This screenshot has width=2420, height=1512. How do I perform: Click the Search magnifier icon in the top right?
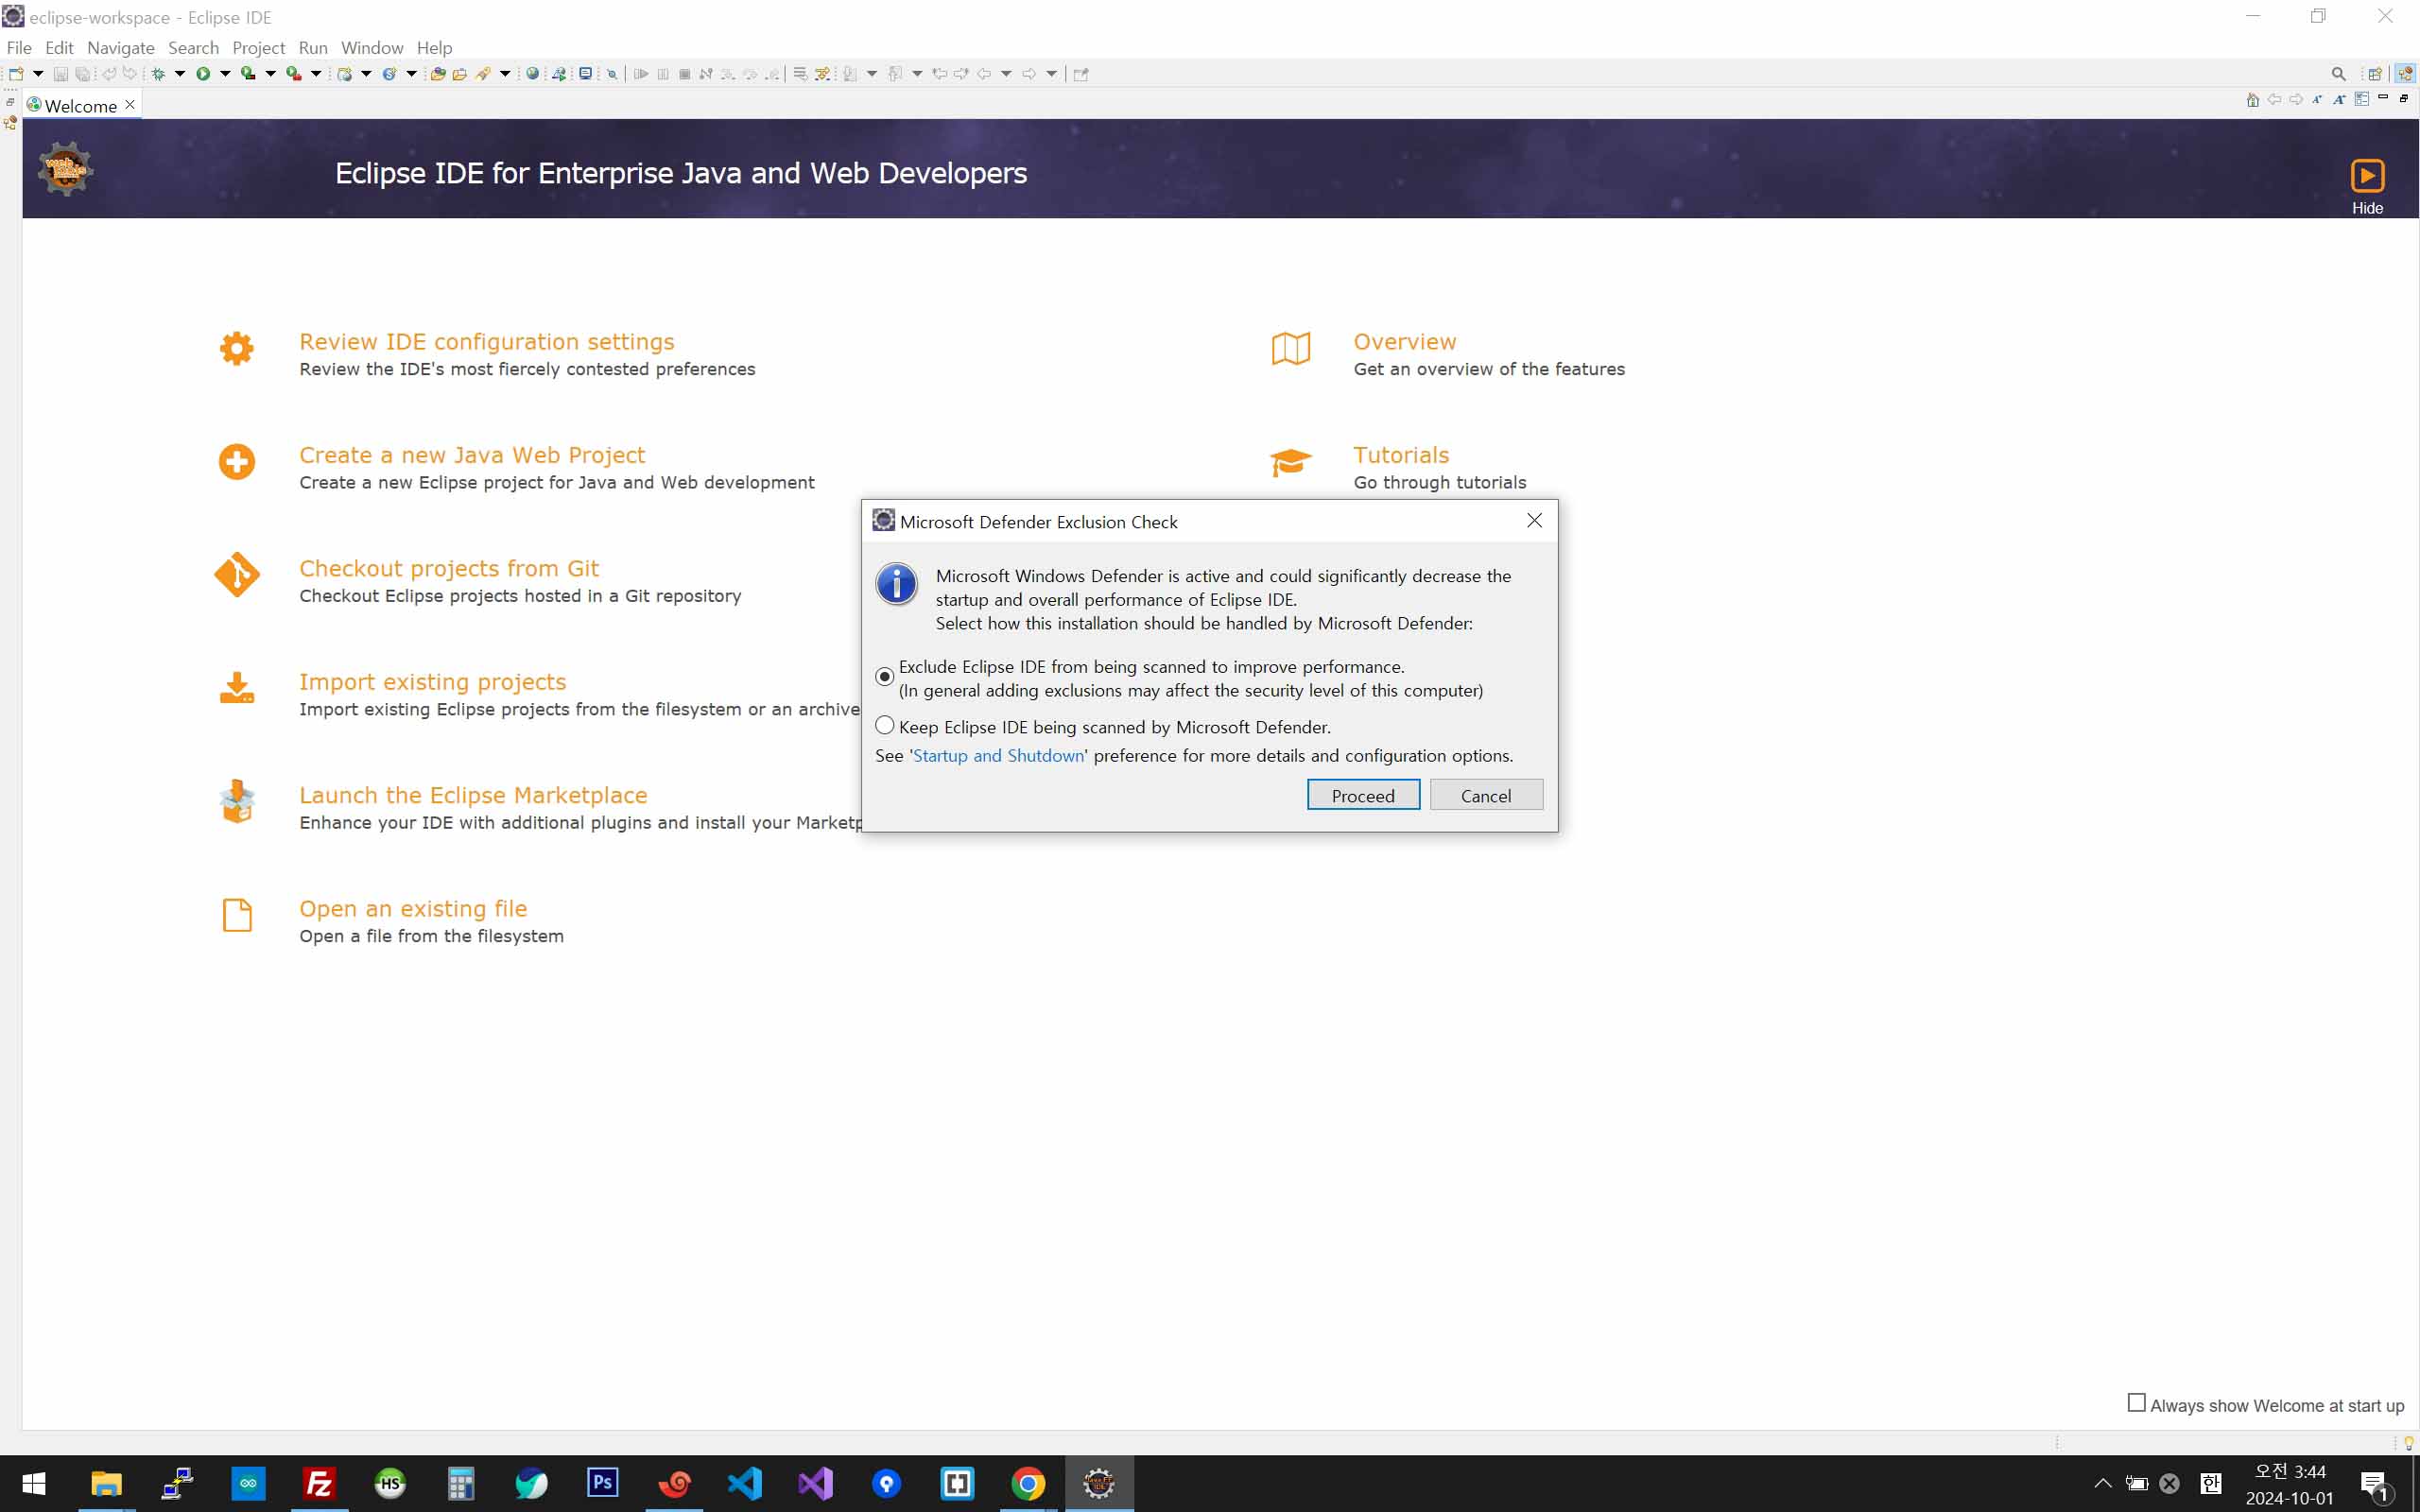[2338, 74]
